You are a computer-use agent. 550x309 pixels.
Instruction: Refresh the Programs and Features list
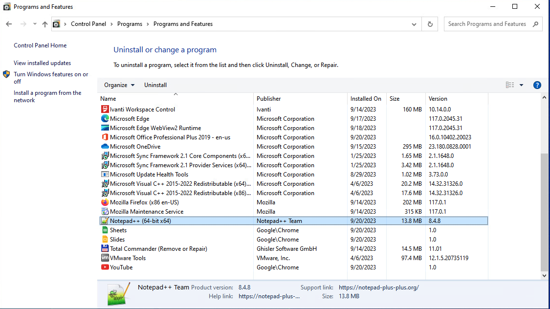pos(430,24)
